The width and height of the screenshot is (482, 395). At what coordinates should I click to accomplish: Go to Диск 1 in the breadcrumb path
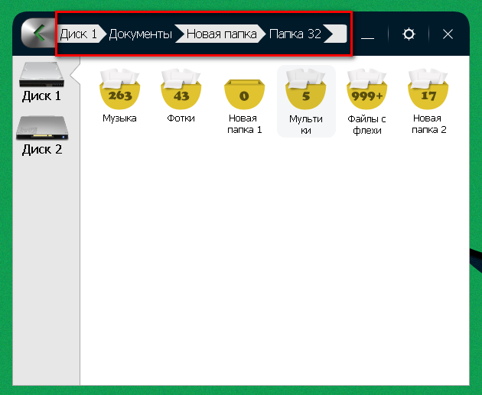tap(79, 34)
